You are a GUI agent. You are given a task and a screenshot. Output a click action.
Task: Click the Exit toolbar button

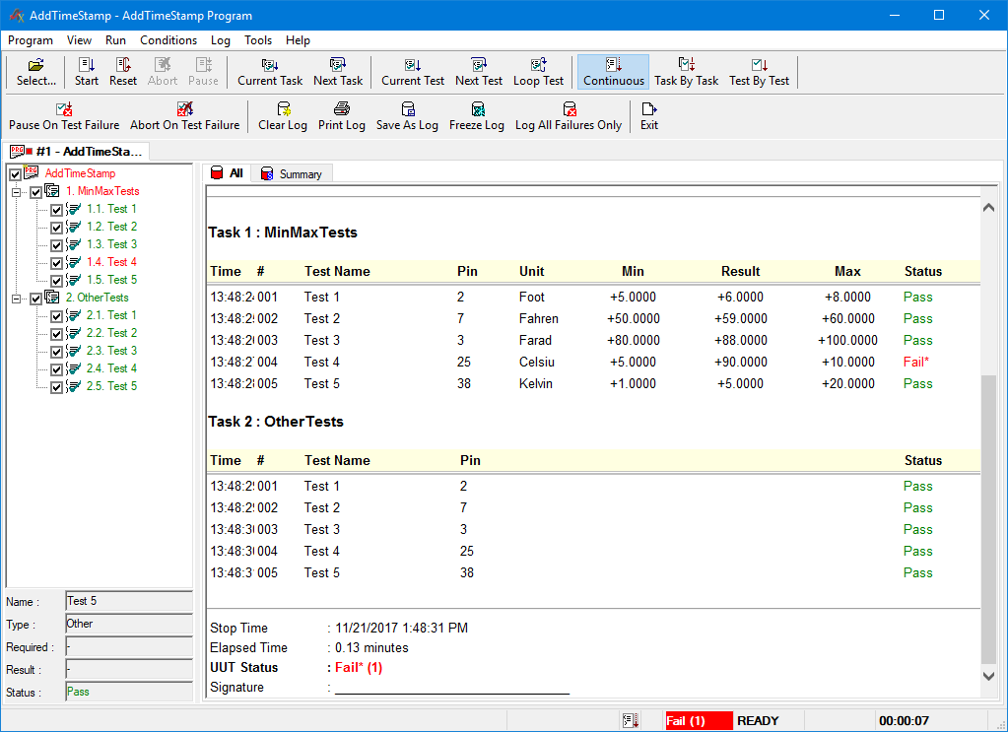(x=648, y=116)
